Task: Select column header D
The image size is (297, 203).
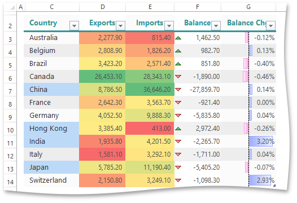Action: [102, 7]
